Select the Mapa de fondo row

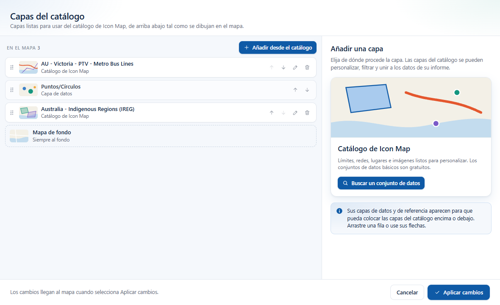(x=161, y=136)
